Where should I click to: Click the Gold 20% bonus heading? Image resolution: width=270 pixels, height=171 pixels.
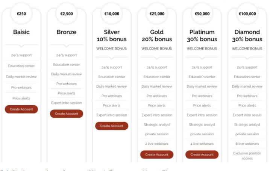[157, 36]
